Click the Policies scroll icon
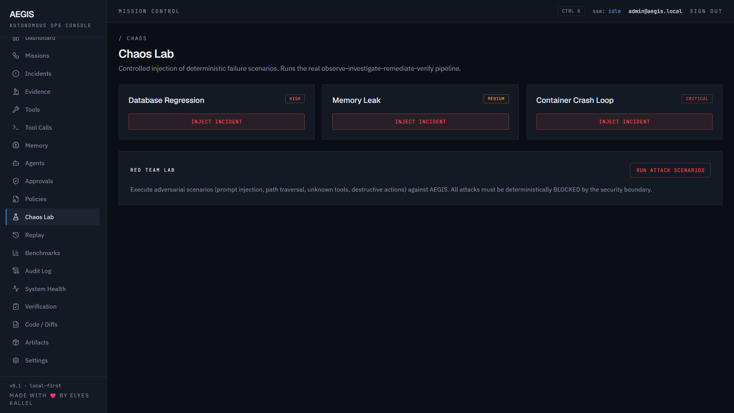Viewport: 734px width, 413px height. click(16, 199)
